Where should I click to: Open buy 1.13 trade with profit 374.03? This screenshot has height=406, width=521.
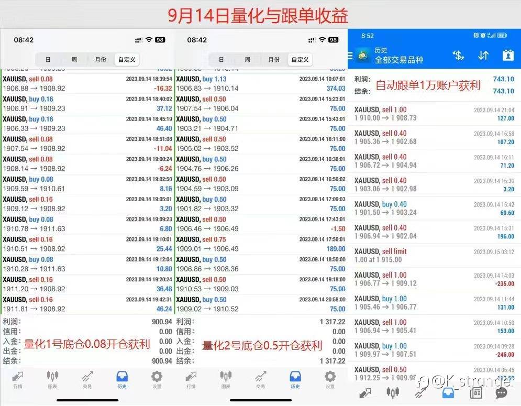click(261, 84)
